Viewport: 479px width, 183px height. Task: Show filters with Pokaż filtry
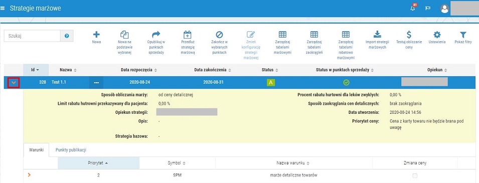pos(463,37)
